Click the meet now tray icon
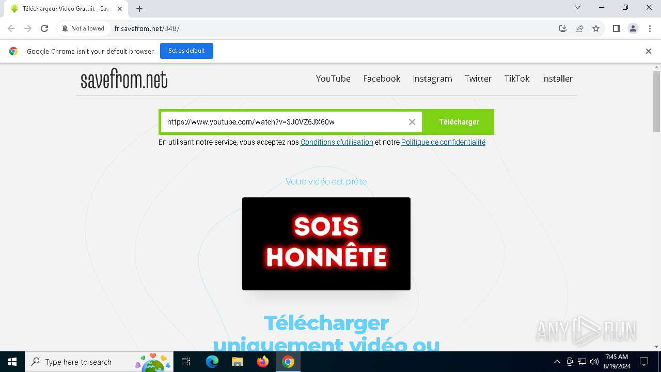The height and width of the screenshot is (372, 661). tap(570, 362)
